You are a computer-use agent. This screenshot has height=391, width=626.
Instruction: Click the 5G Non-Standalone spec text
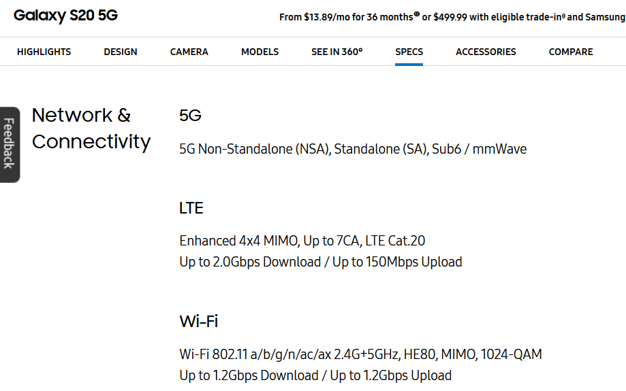(352, 149)
